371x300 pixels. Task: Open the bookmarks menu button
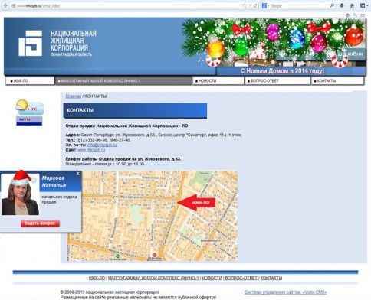363,5
